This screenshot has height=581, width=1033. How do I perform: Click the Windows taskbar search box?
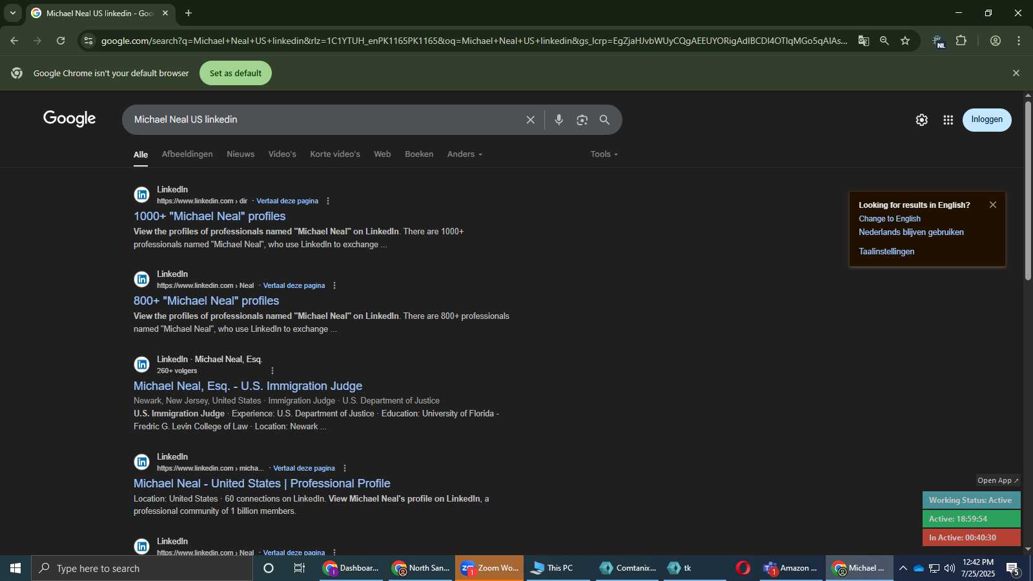coord(142,568)
